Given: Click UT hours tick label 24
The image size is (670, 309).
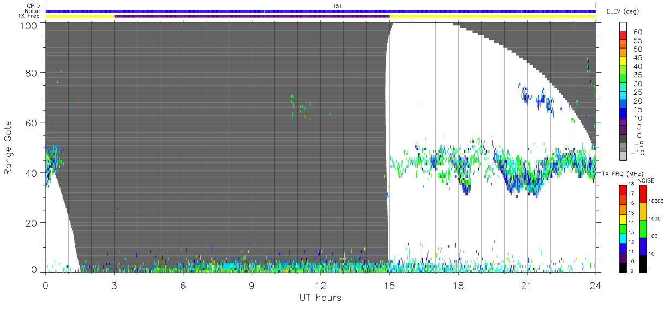Looking at the screenshot, I should pos(596,285).
